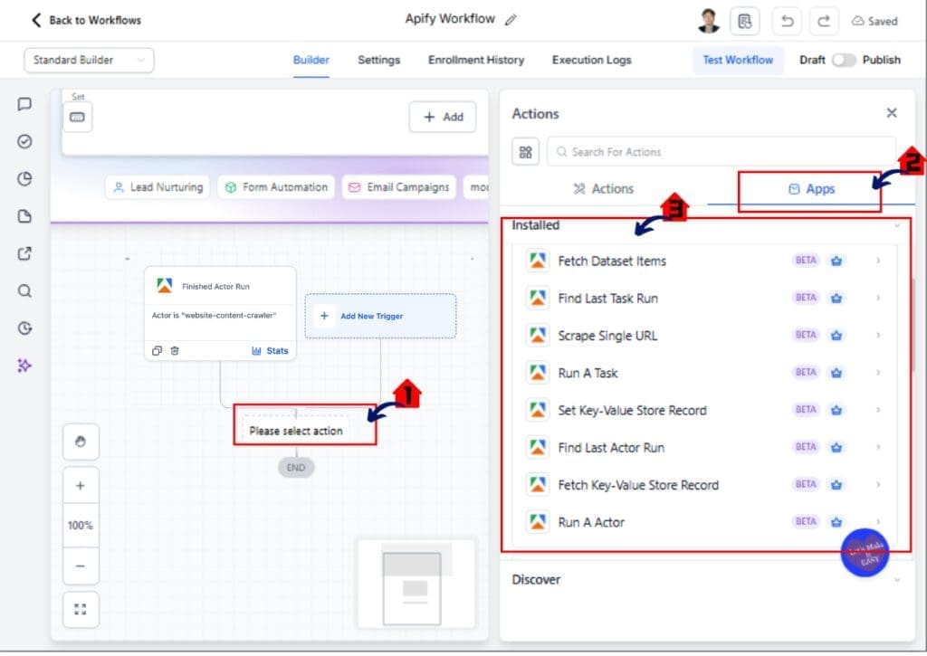Select Set Key-Value Store Record action
The image size is (927, 656).
tap(704, 410)
